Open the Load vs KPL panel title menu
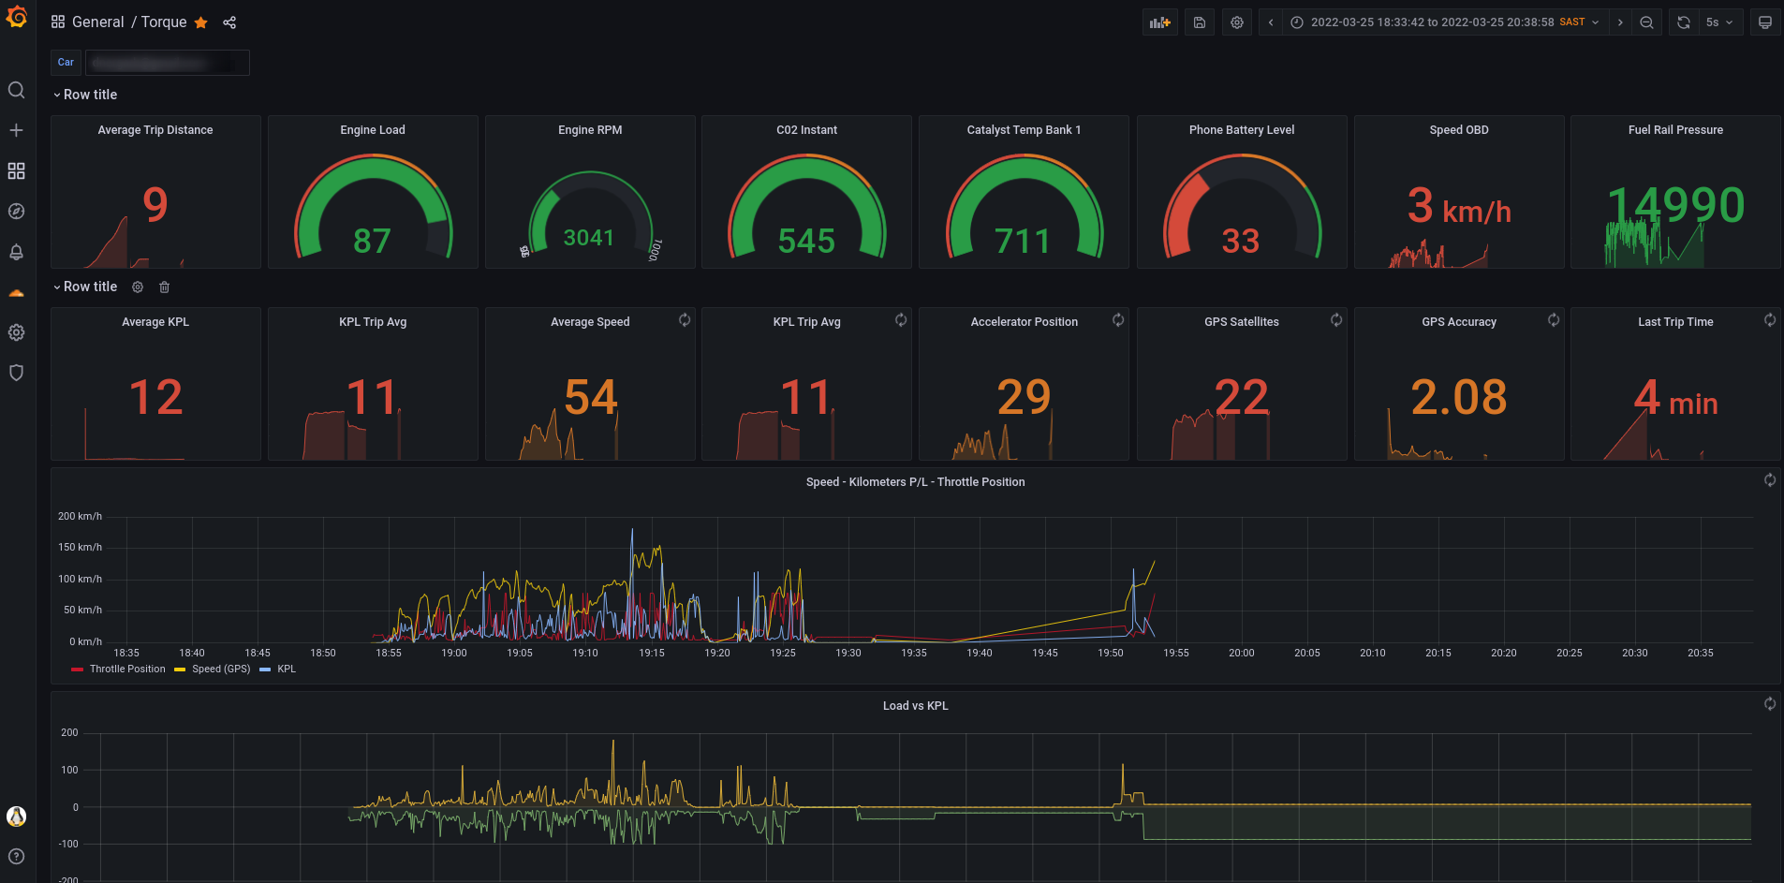 pos(915,706)
